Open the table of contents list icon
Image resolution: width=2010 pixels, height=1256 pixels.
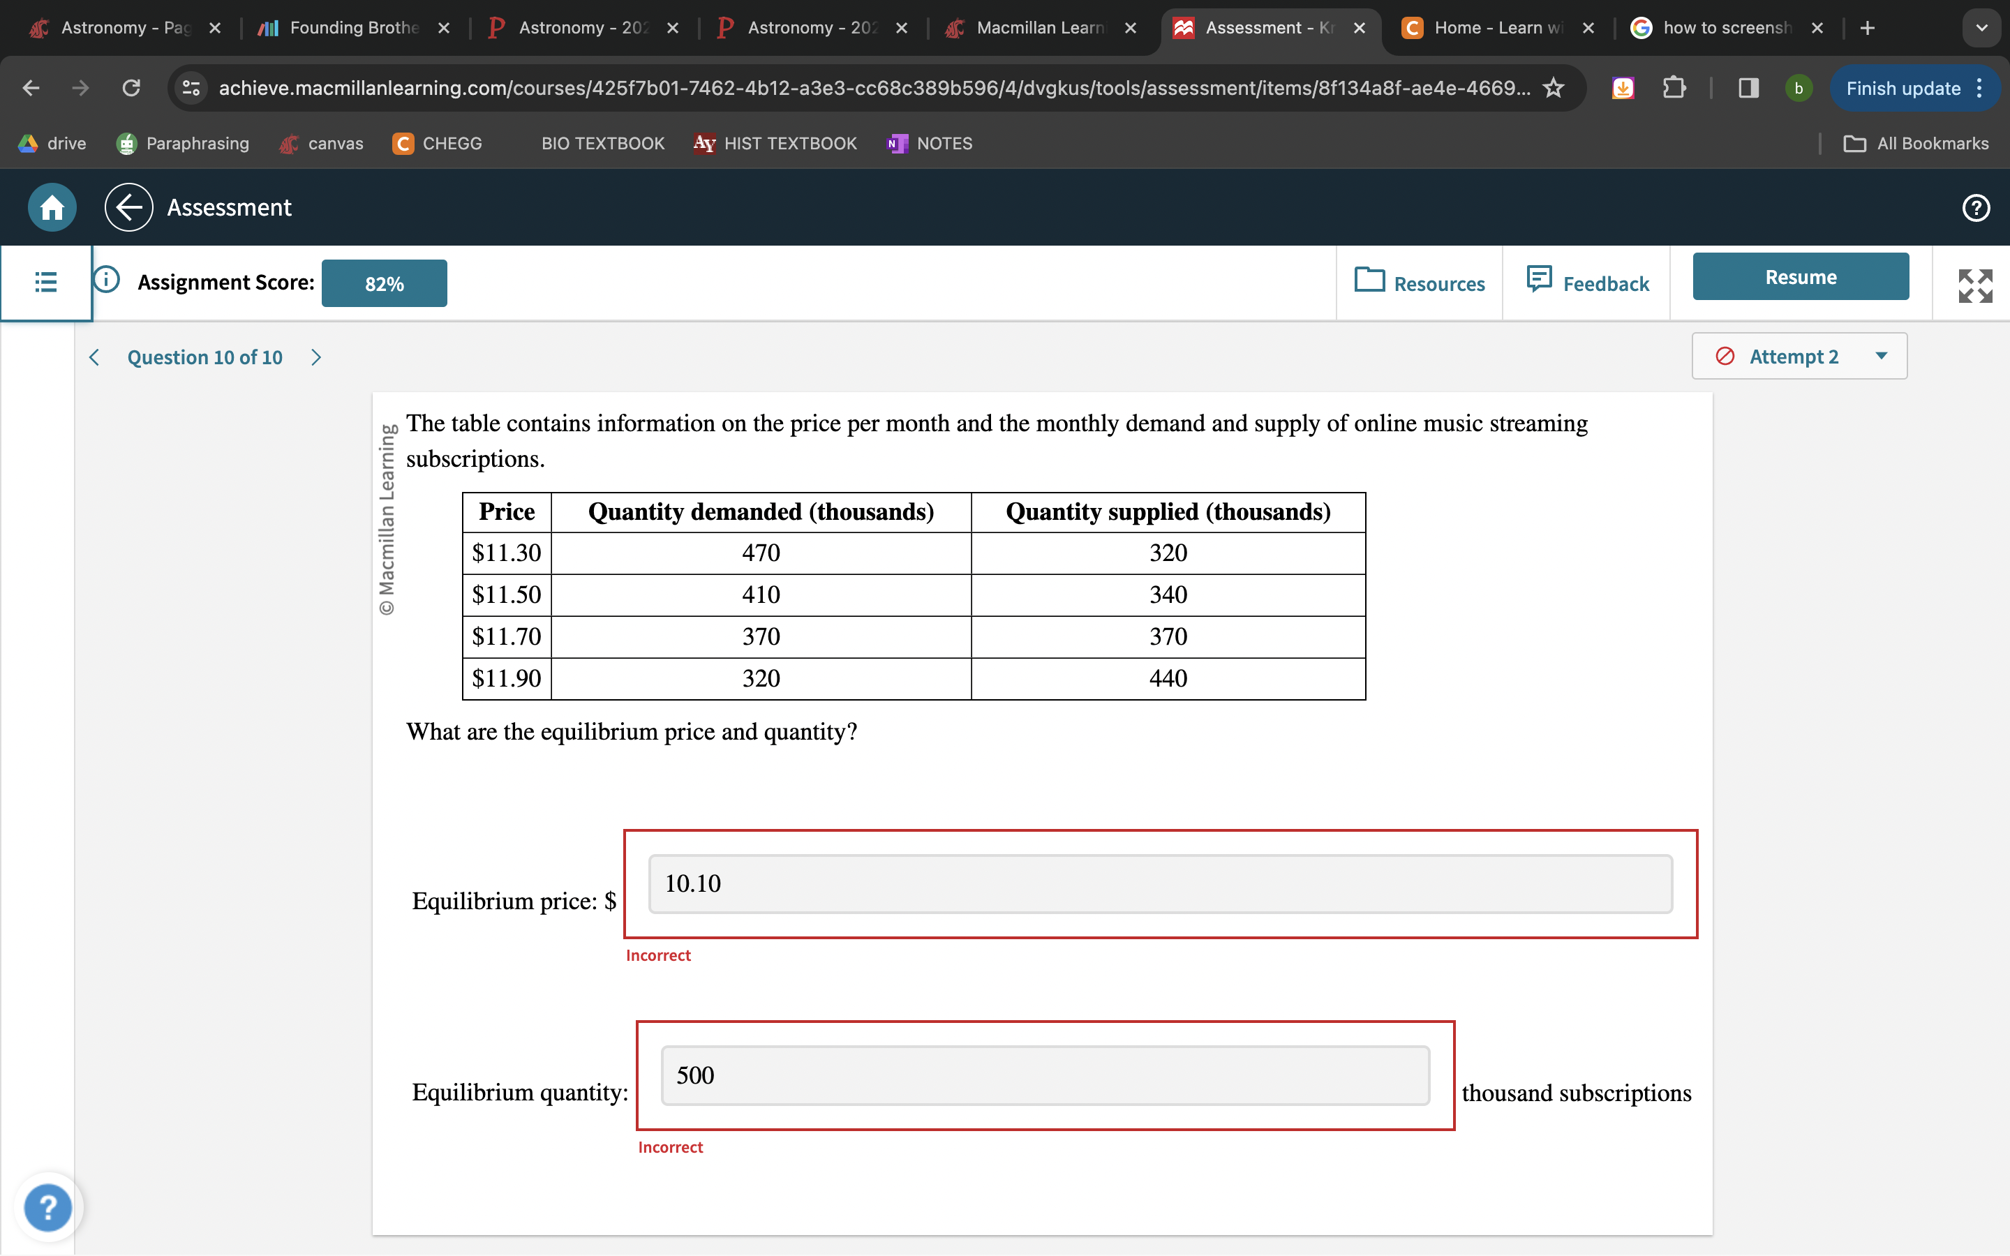click(x=45, y=283)
